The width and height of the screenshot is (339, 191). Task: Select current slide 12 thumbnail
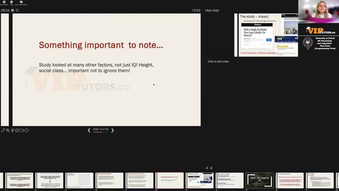[169, 180]
